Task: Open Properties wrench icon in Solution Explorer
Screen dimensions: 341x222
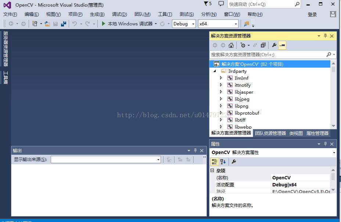Action: click(x=274, y=45)
